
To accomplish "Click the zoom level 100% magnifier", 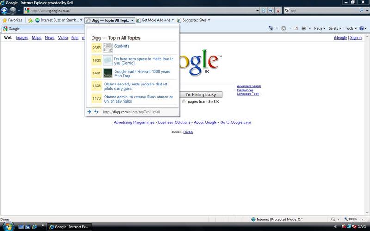I will tap(346, 219).
